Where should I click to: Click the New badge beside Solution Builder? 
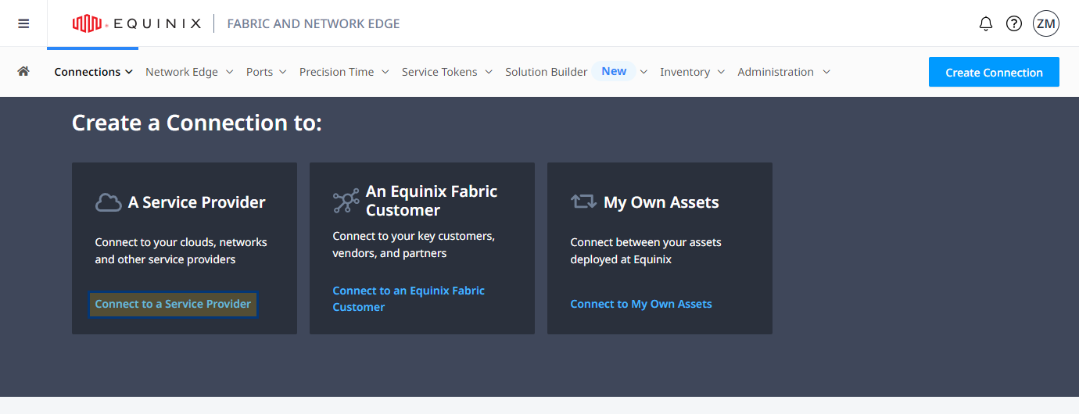click(x=614, y=71)
